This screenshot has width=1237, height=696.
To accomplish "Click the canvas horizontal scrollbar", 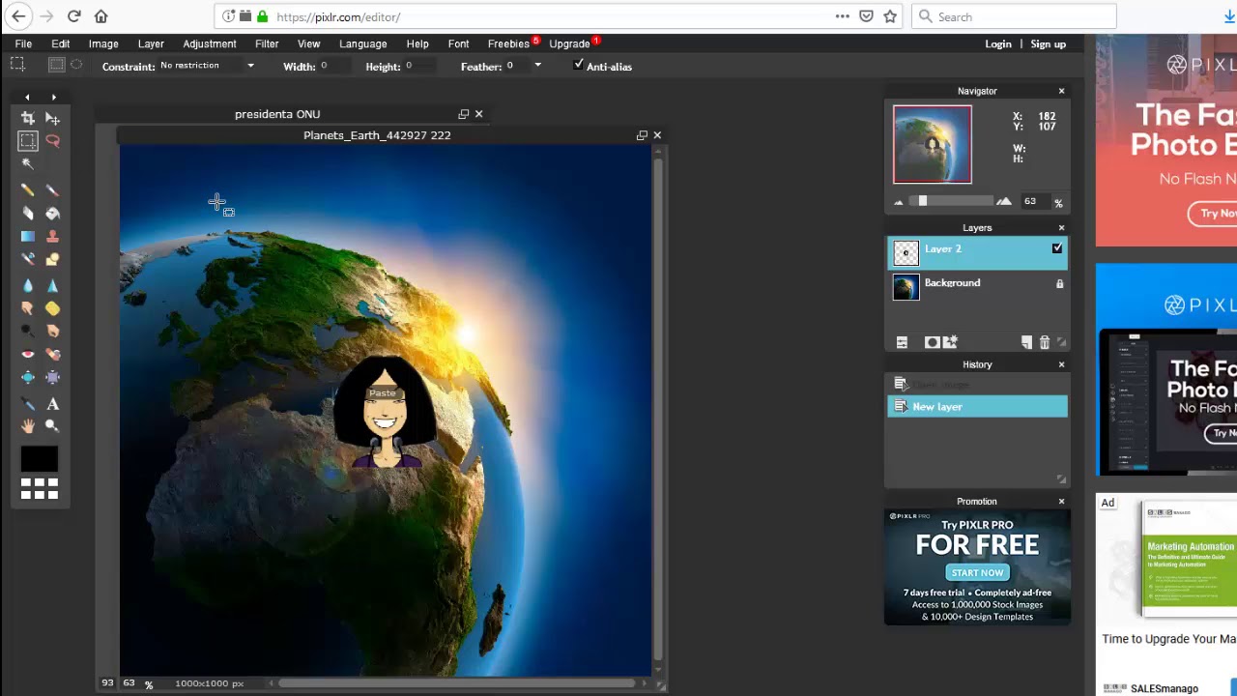I will 457,683.
